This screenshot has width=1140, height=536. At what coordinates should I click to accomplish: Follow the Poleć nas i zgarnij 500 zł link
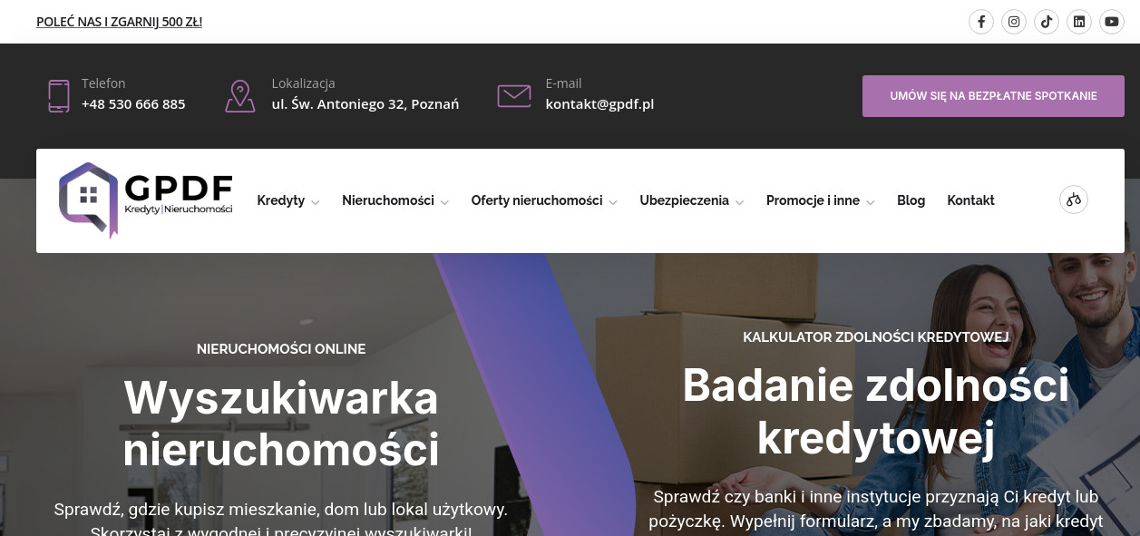tap(119, 22)
